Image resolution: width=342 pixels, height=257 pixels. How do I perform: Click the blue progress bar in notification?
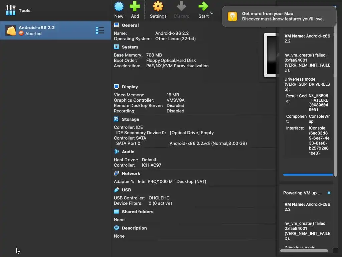[x=308, y=175]
